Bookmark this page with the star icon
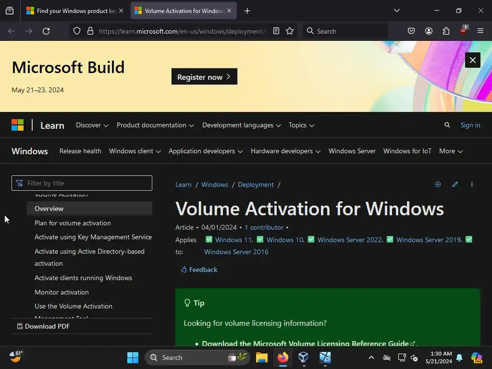This screenshot has width=492, height=369. coord(290,31)
